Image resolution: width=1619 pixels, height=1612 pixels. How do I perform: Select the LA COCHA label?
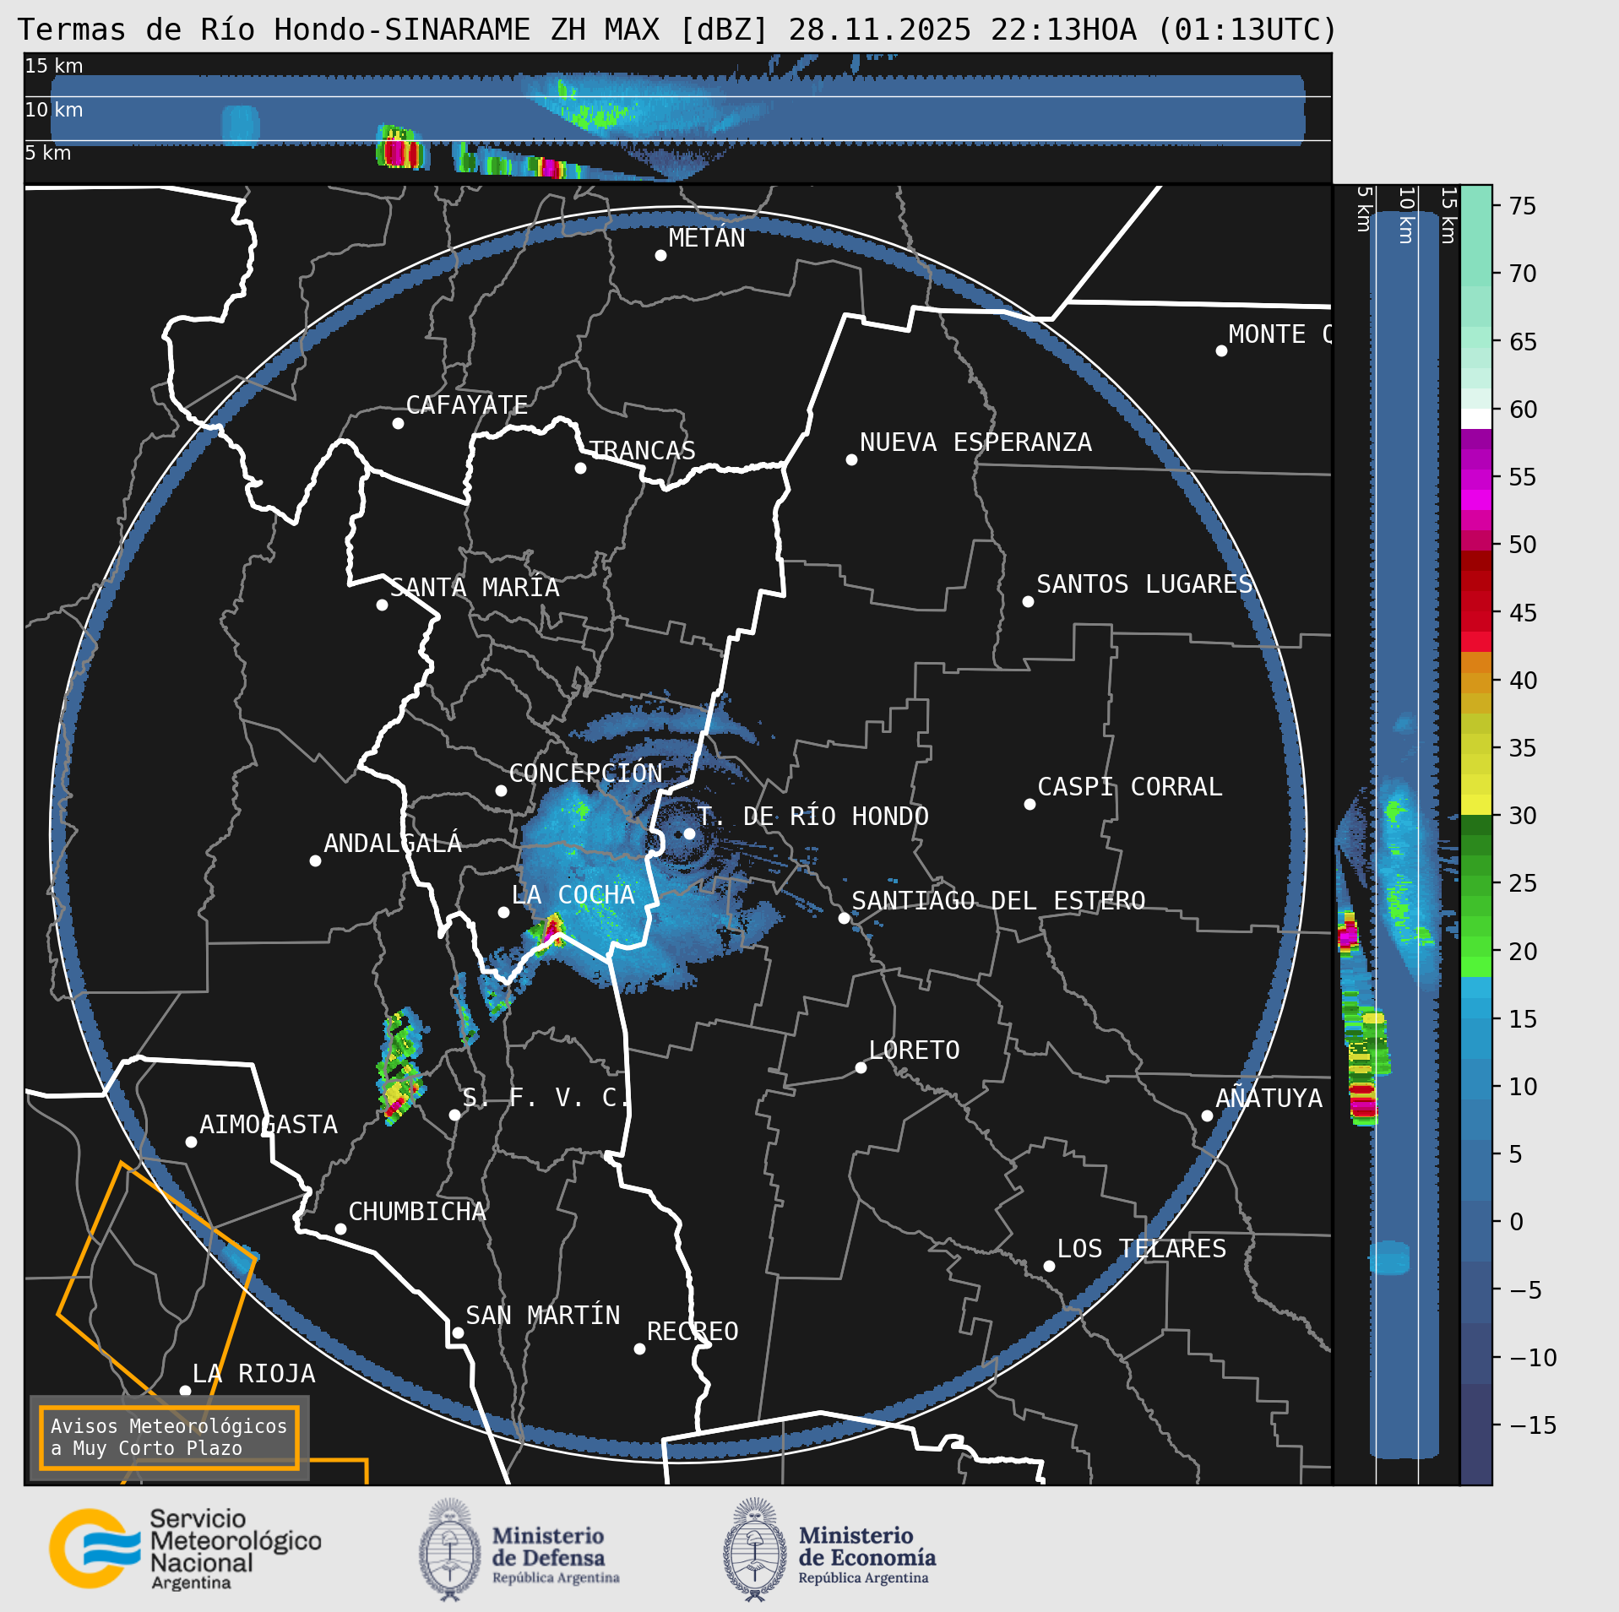[x=573, y=895]
